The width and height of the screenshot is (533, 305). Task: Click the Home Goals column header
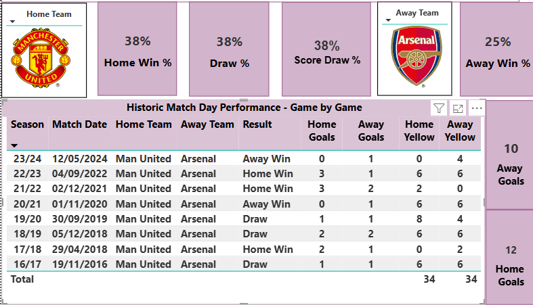321,131
